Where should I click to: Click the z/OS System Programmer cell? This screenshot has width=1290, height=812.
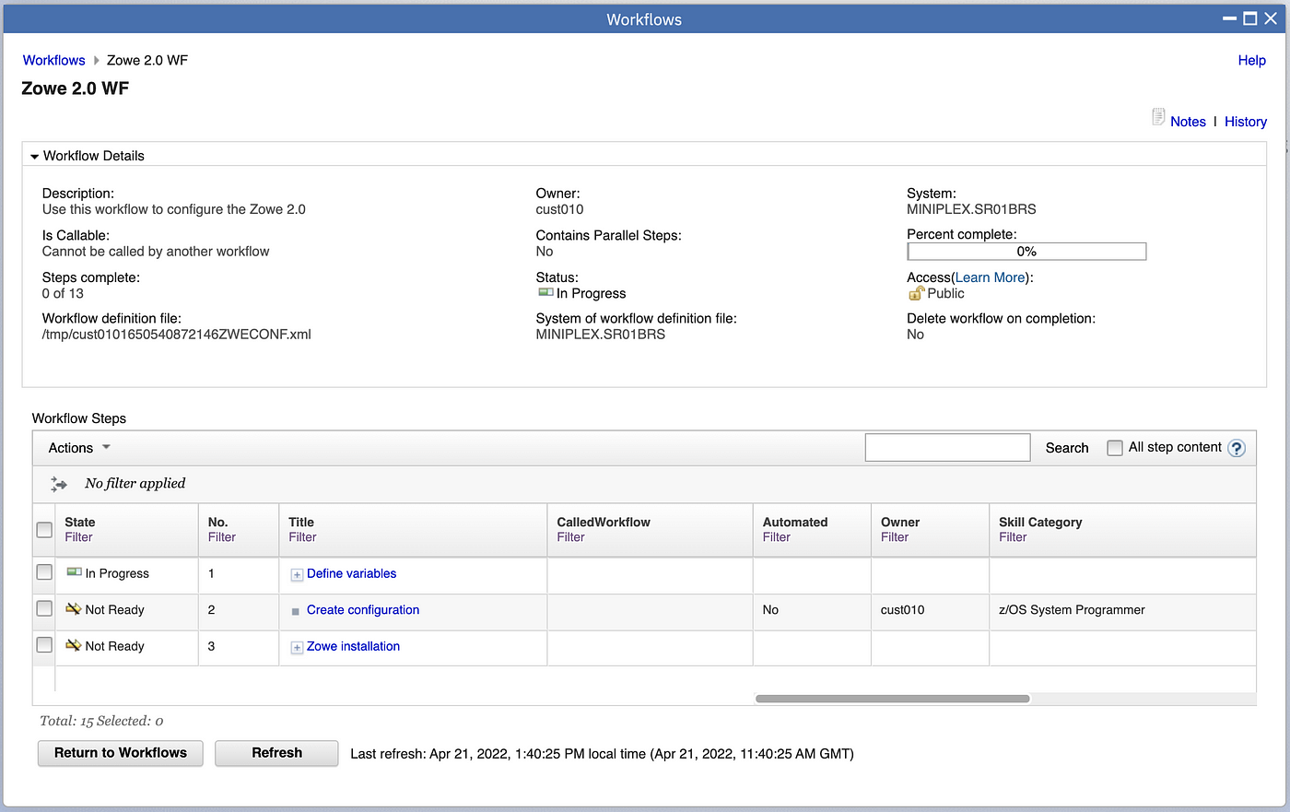click(x=1072, y=610)
